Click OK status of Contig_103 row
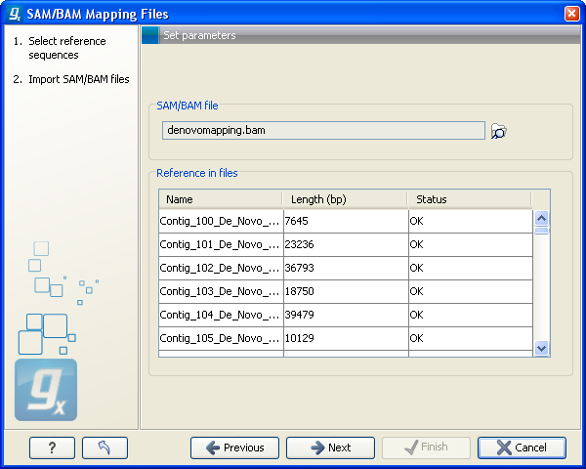This screenshot has width=586, height=469. [x=416, y=291]
